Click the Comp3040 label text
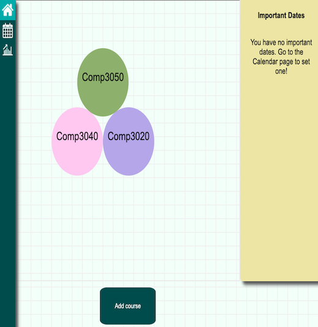The width and height of the screenshot is (318, 327). tap(77, 136)
